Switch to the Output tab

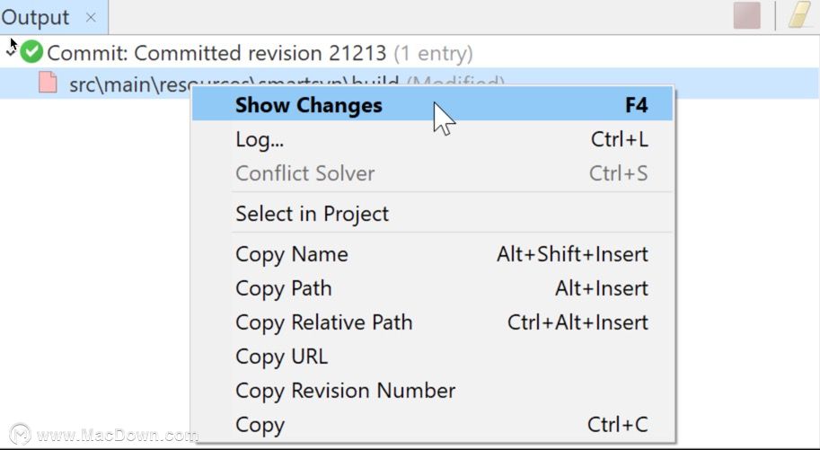pyautogui.click(x=36, y=17)
